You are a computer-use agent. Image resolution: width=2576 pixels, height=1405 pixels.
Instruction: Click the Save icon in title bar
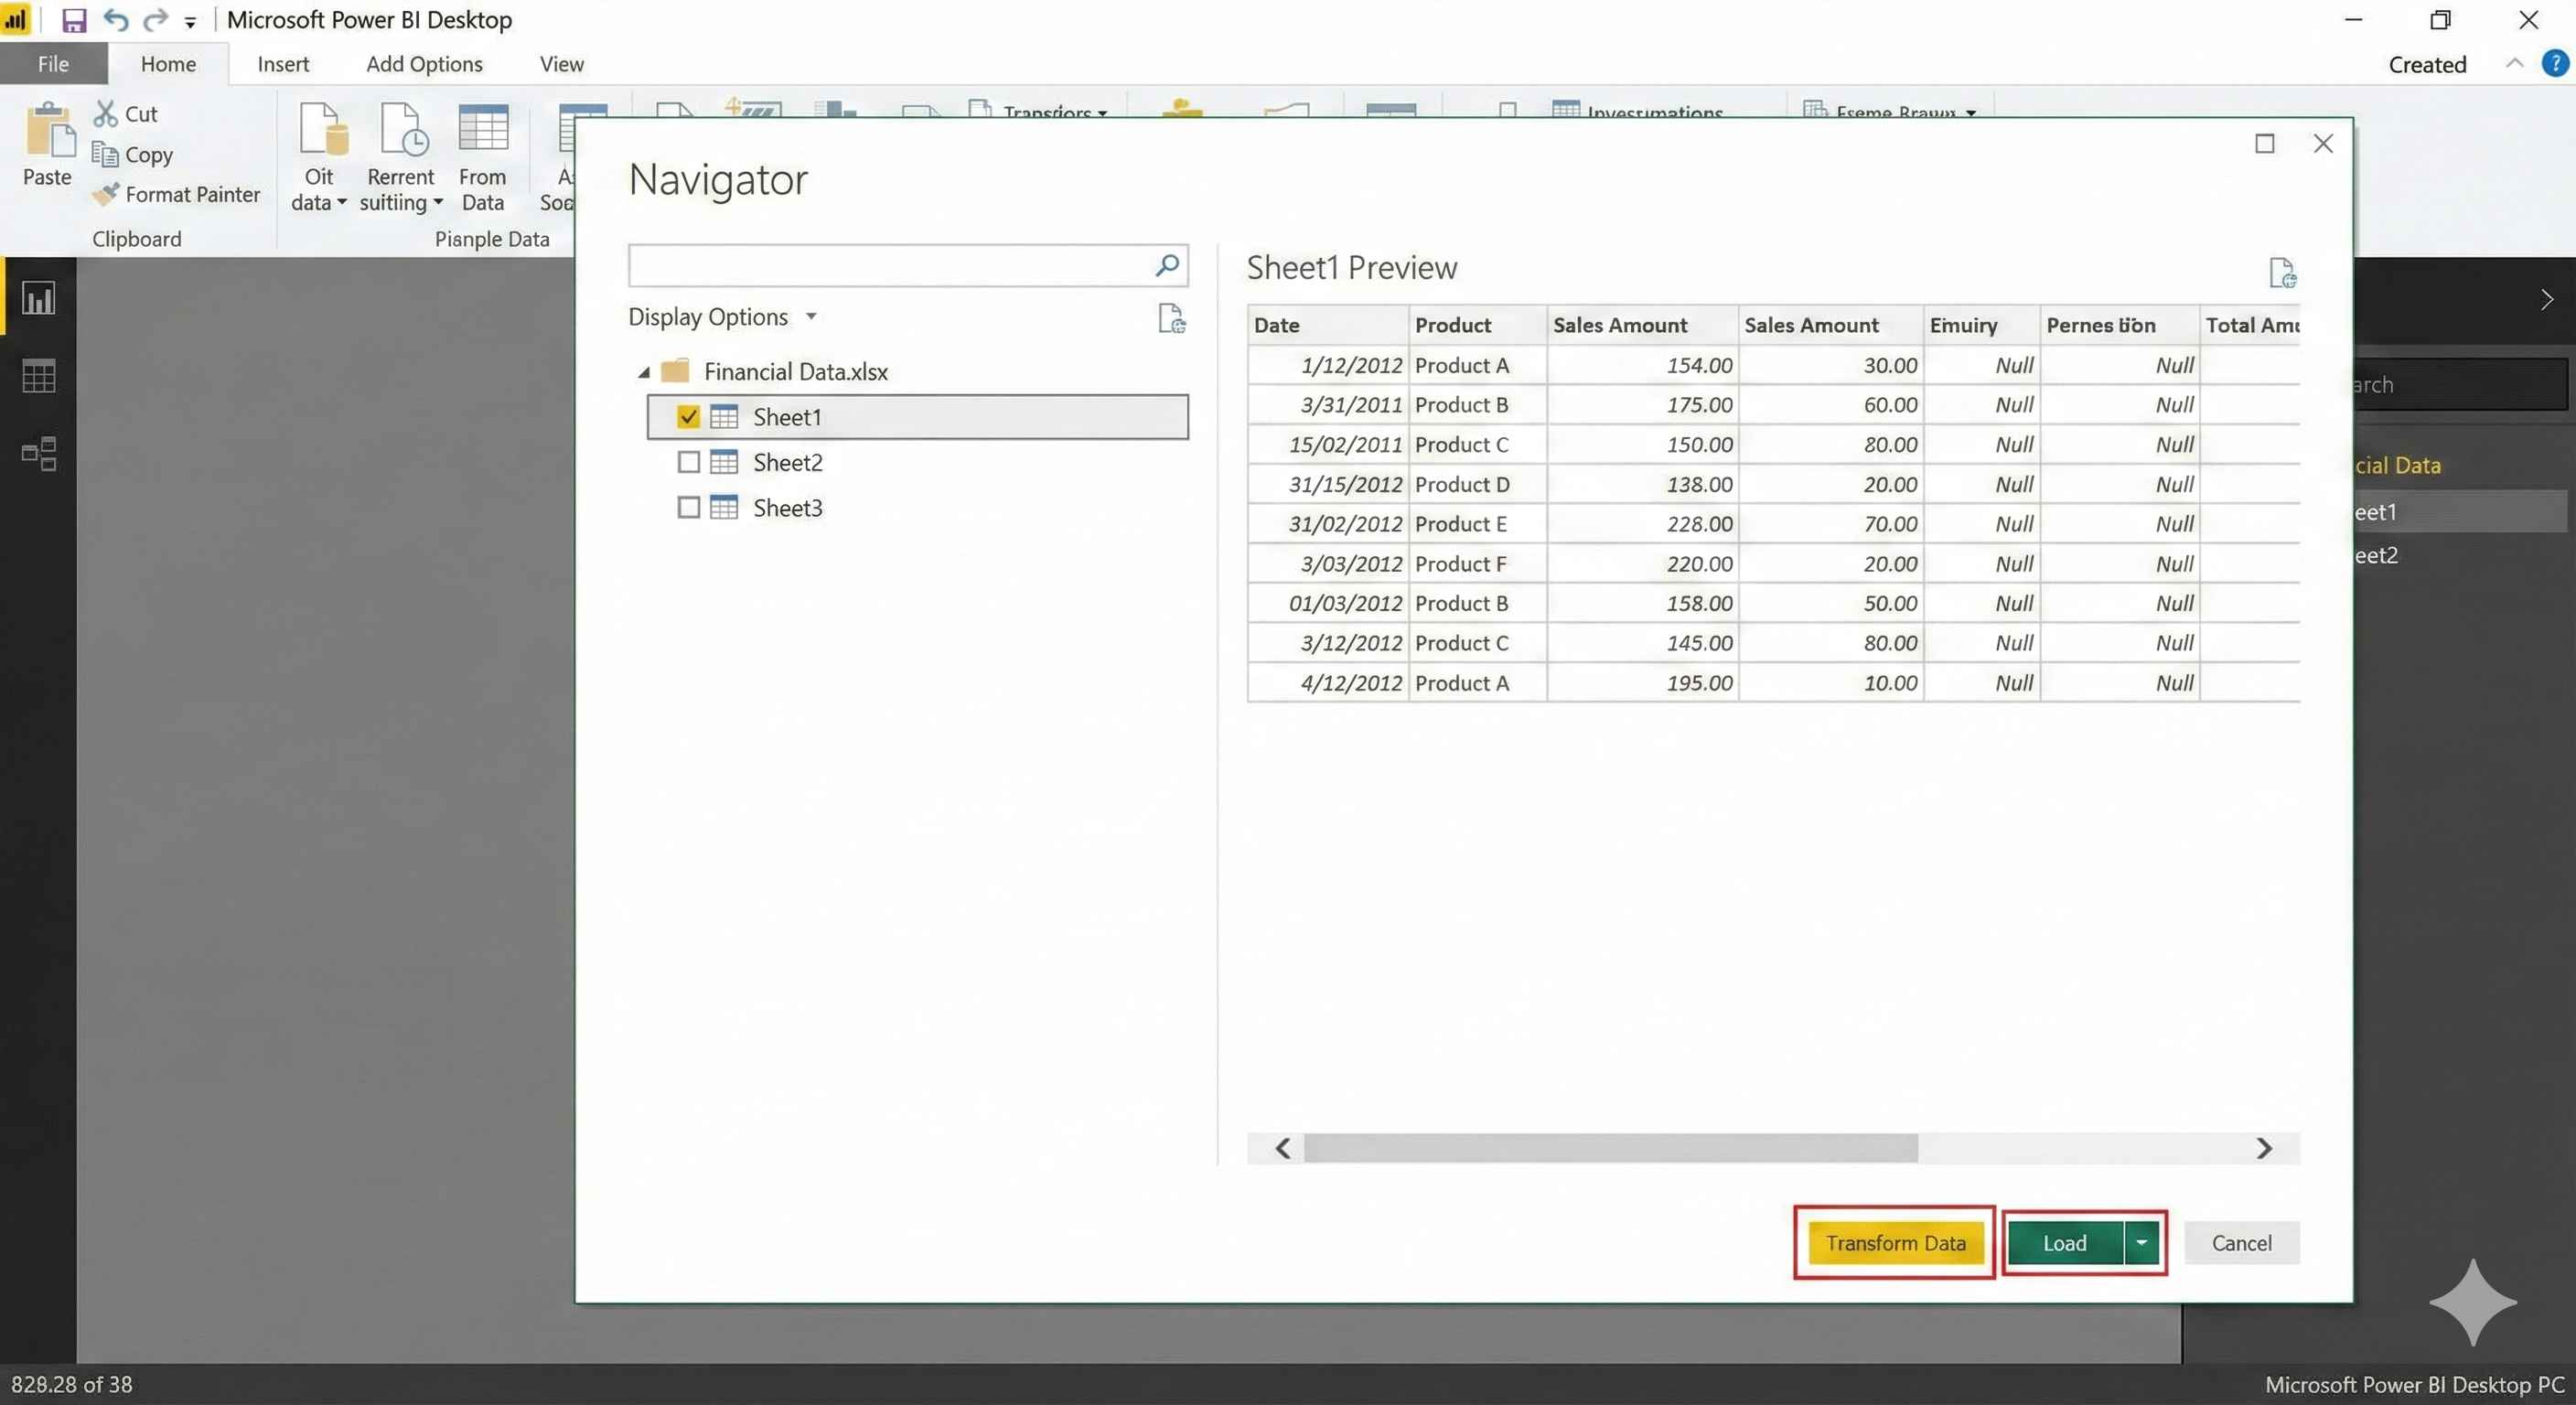[x=74, y=20]
